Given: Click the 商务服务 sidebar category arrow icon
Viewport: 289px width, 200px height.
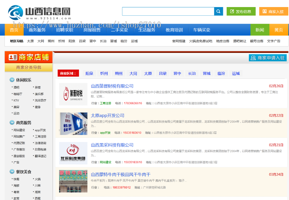Looking at the screenshot, I should point(12,122).
